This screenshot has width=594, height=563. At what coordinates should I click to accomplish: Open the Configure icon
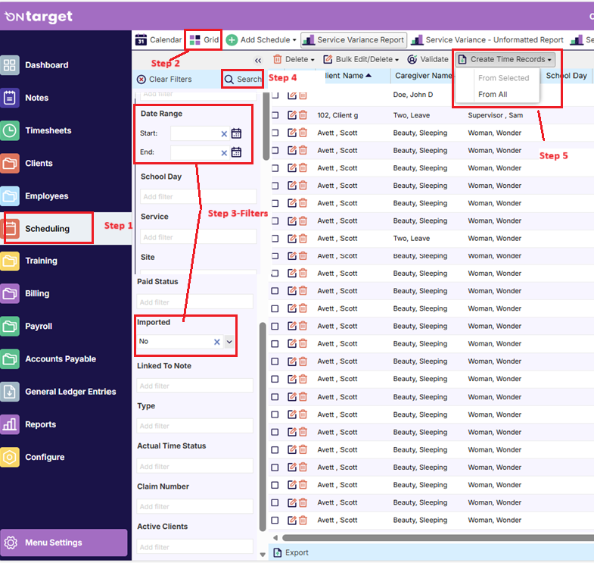pyautogui.click(x=10, y=457)
